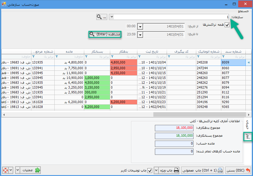Screen dimensions: 253x176
Task: Sort by شماره سند column header
Action: (x=233, y=51)
